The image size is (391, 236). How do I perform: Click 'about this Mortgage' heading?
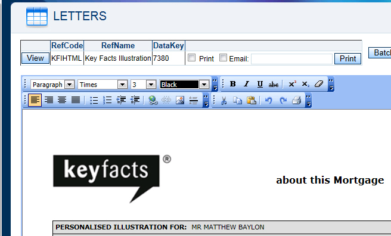330,180
